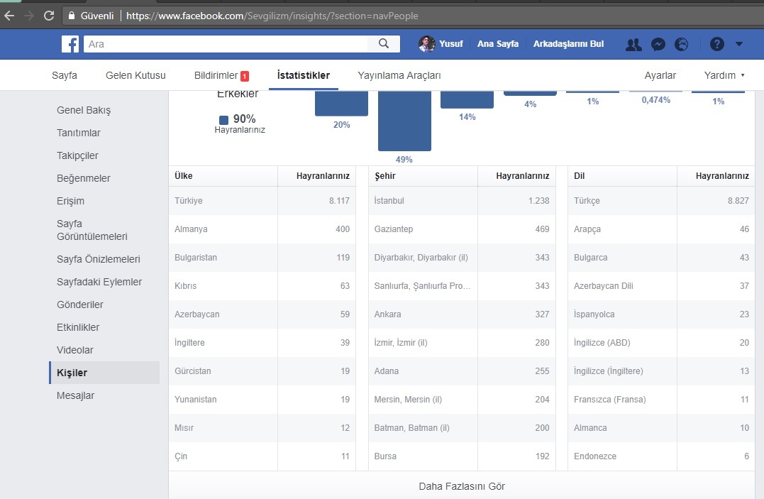This screenshot has width=764, height=499.
Task: Open Yusuf profile link
Action: click(450, 44)
